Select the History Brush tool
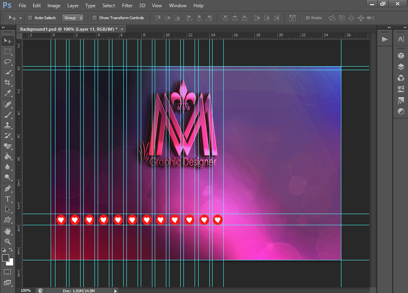Image resolution: width=408 pixels, height=293 pixels. click(x=8, y=136)
